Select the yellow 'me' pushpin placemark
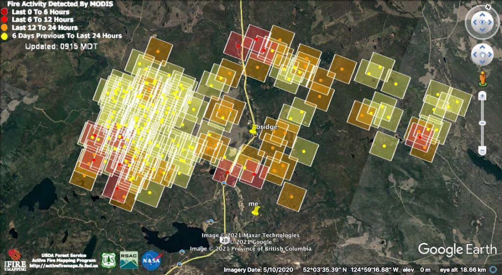Image resolution: width=502 pixels, height=275 pixels. point(255,211)
